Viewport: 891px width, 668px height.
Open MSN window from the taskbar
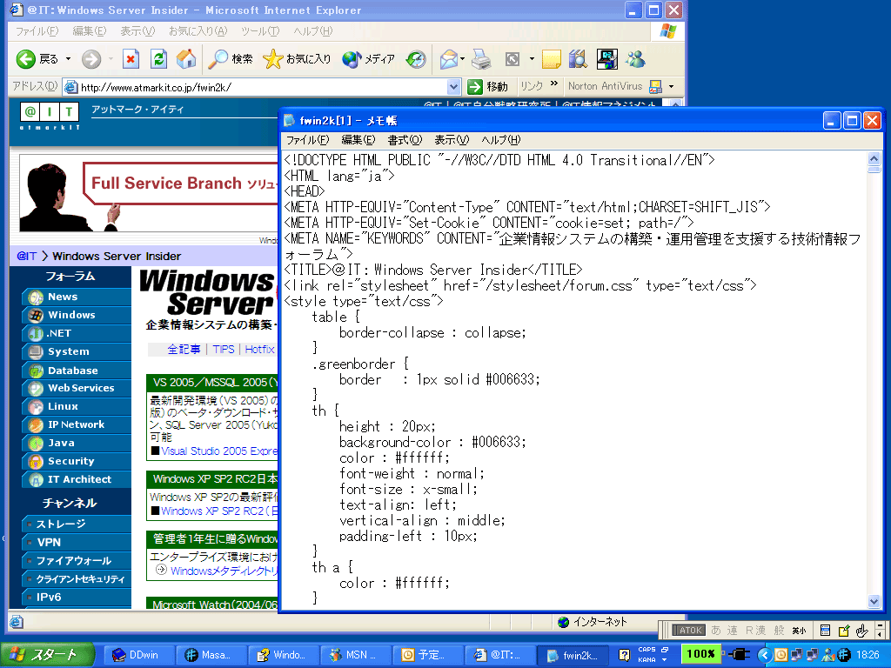tap(354, 655)
